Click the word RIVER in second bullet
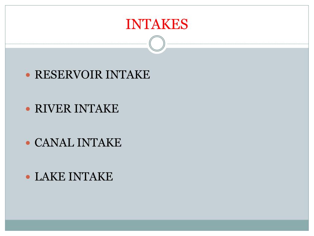Viewport: 314px width, 236px height. [53, 108]
